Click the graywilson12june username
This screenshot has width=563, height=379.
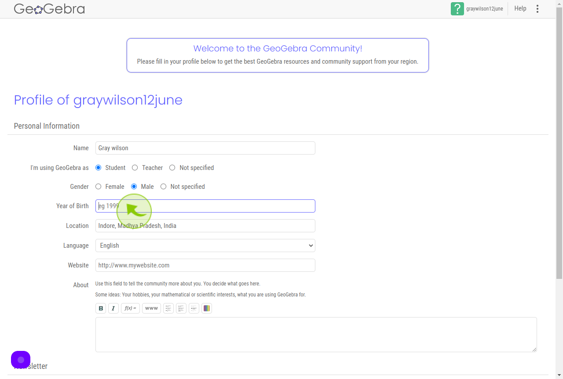coord(485,9)
